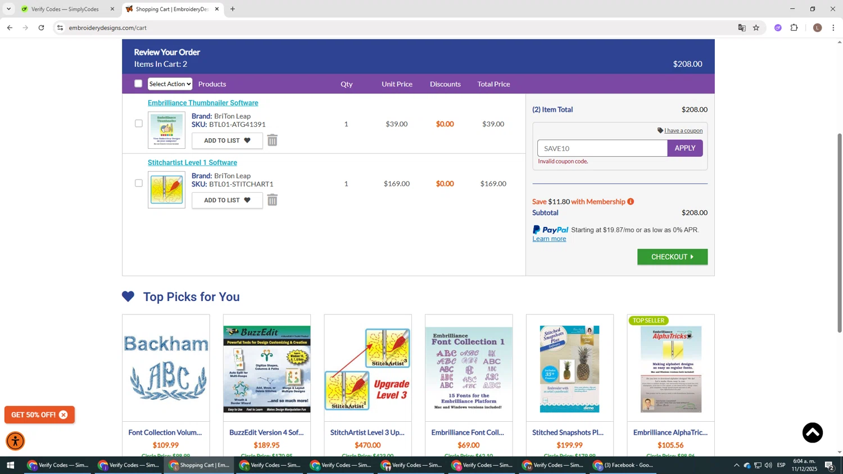Close the Verify Codes tab
The height and width of the screenshot is (474, 843).
(112, 9)
